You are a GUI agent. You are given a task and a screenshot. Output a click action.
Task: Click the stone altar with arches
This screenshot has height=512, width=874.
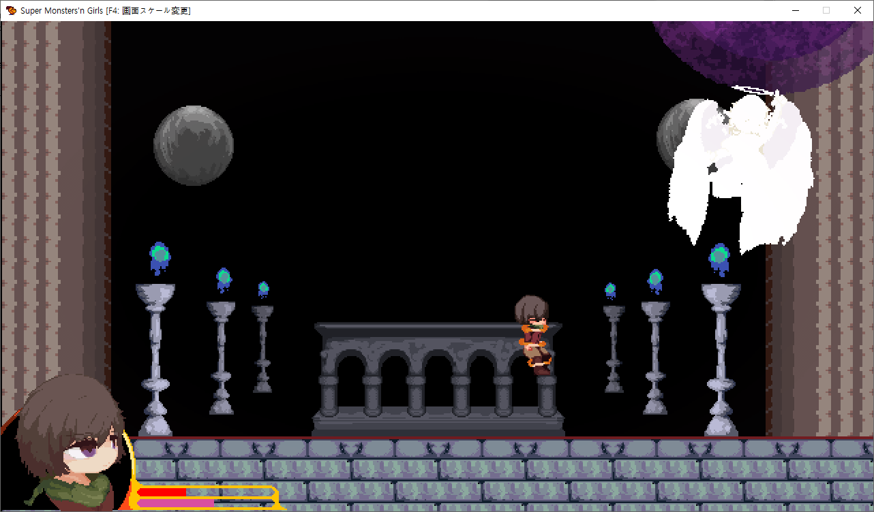click(438, 379)
